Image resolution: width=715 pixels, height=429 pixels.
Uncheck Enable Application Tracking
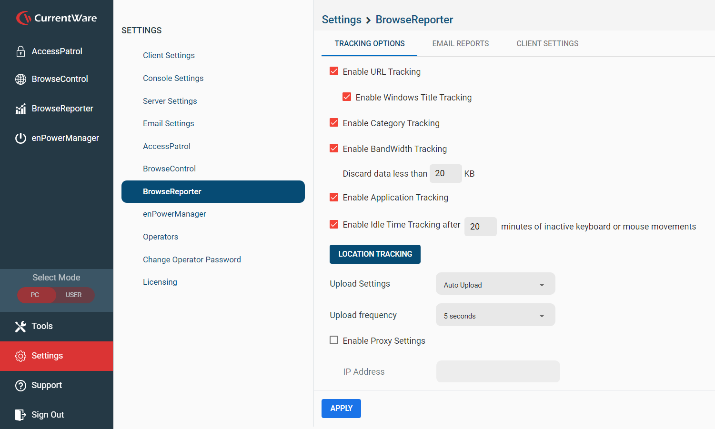click(x=334, y=197)
